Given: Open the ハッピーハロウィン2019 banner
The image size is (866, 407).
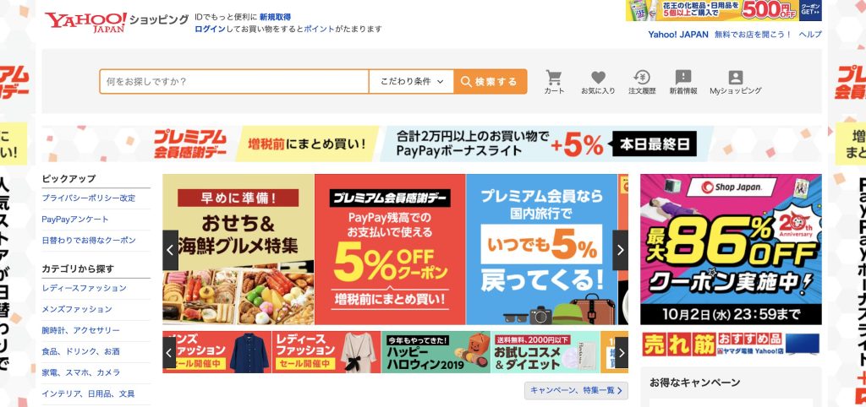Looking at the screenshot, I should coord(436,352).
